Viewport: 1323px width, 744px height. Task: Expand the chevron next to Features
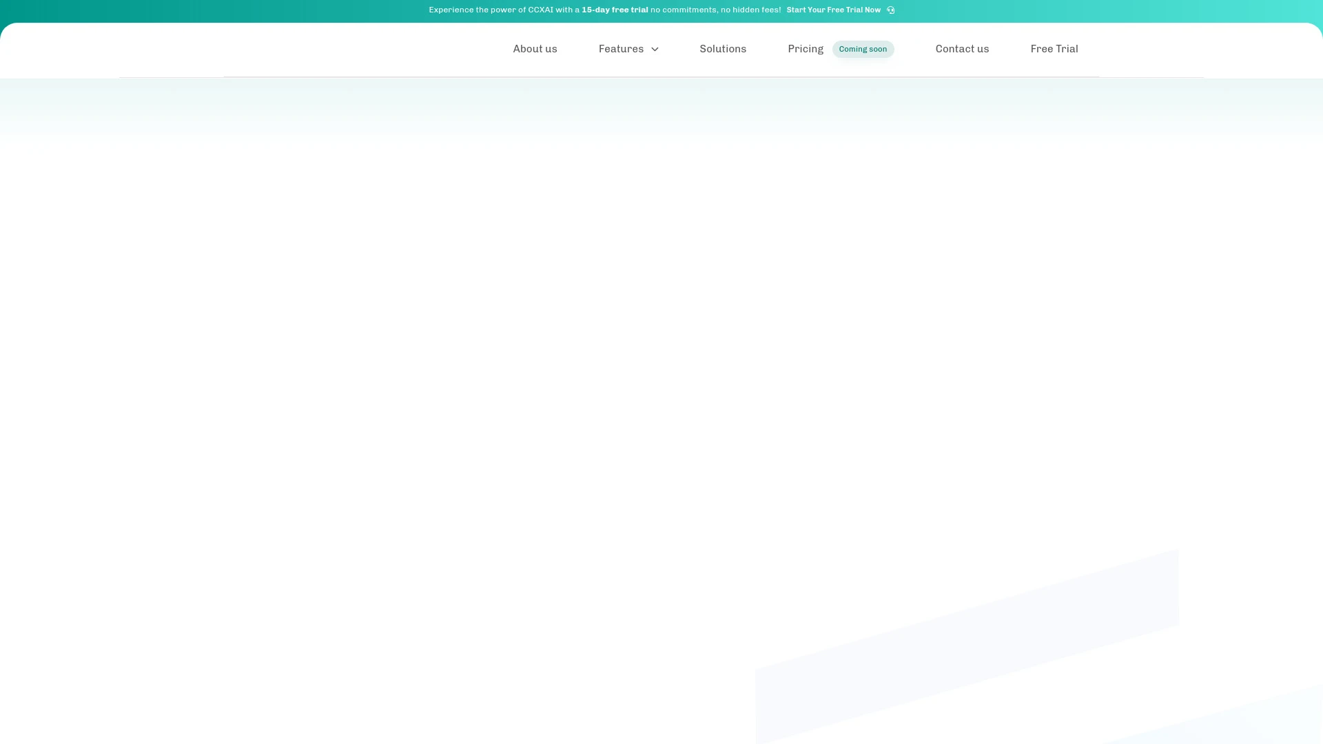(654, 49)
